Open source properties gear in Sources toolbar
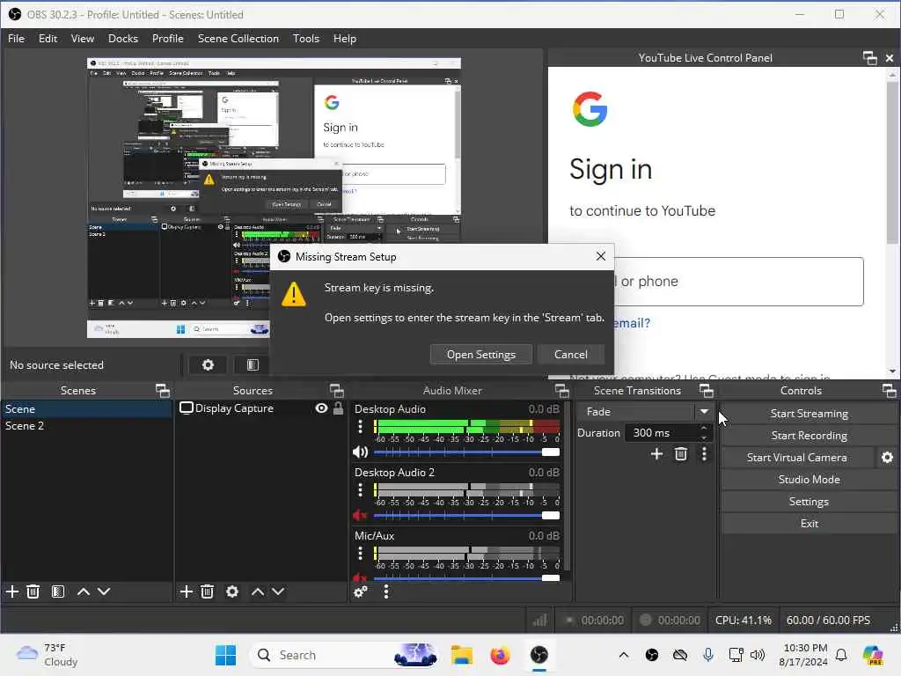The width and height of the screenshot is (901, 676). click(232, 591)
